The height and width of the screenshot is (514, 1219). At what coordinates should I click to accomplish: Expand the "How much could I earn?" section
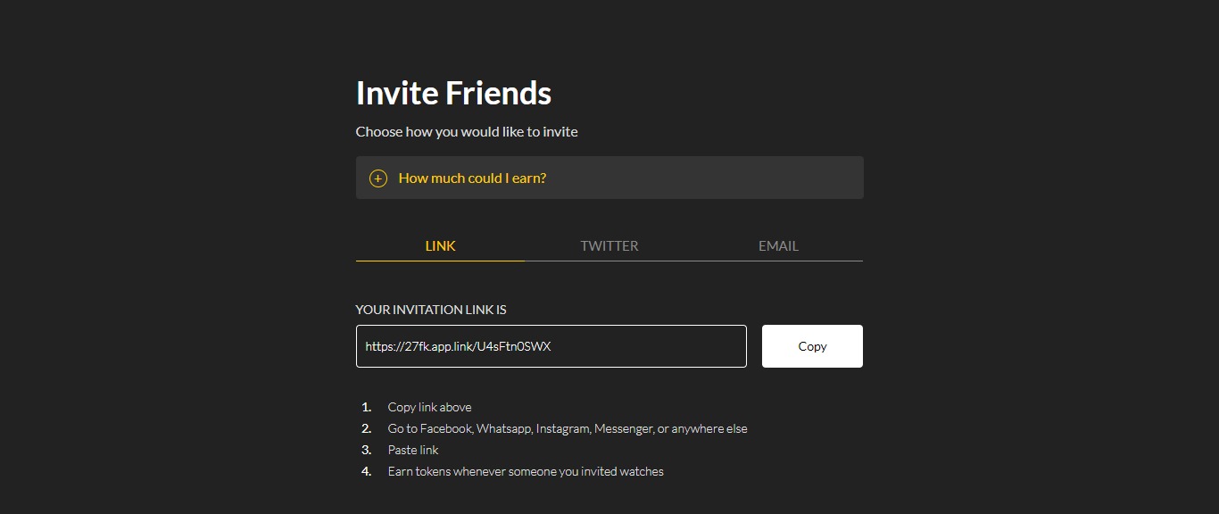click(472, 178)
